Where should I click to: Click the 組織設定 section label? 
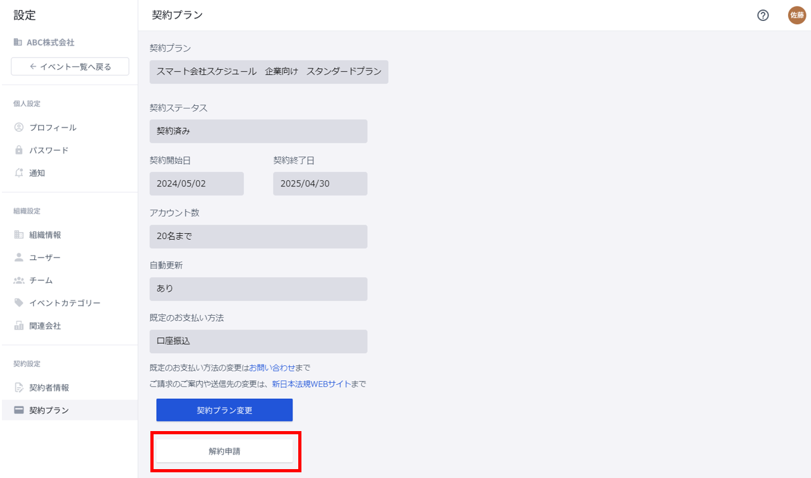point(27,211)
